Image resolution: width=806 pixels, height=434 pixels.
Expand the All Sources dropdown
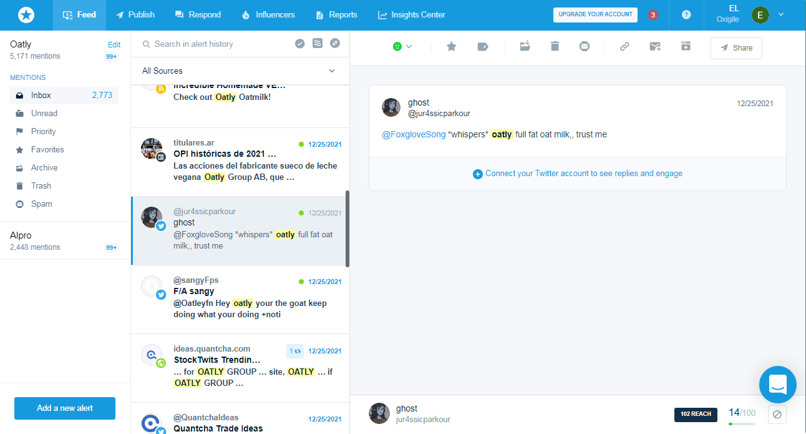(x=240, y=71)
